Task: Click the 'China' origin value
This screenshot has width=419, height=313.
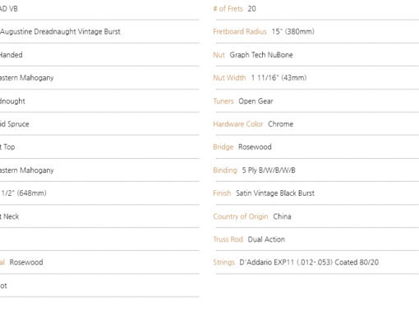Action: [x=282, y=216]
